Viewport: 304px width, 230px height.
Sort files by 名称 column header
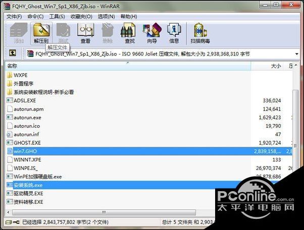coord(12,66)
